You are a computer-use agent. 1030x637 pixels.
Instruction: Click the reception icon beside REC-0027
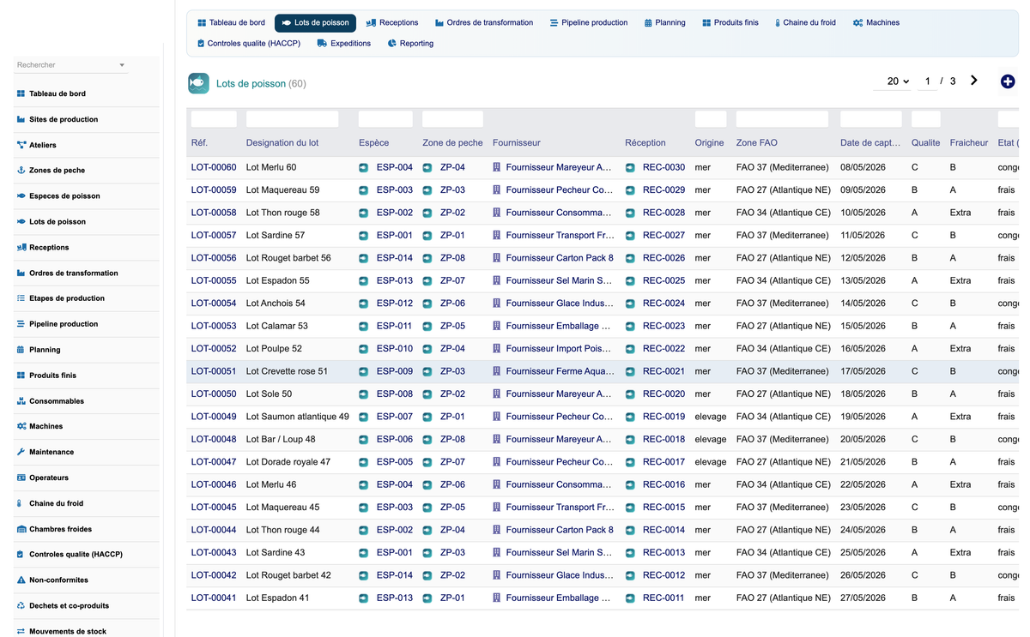point(629,236)
